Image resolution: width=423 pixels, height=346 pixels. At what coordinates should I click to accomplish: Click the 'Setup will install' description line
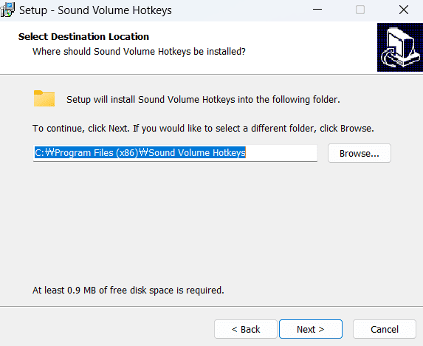tap(203, 99)
